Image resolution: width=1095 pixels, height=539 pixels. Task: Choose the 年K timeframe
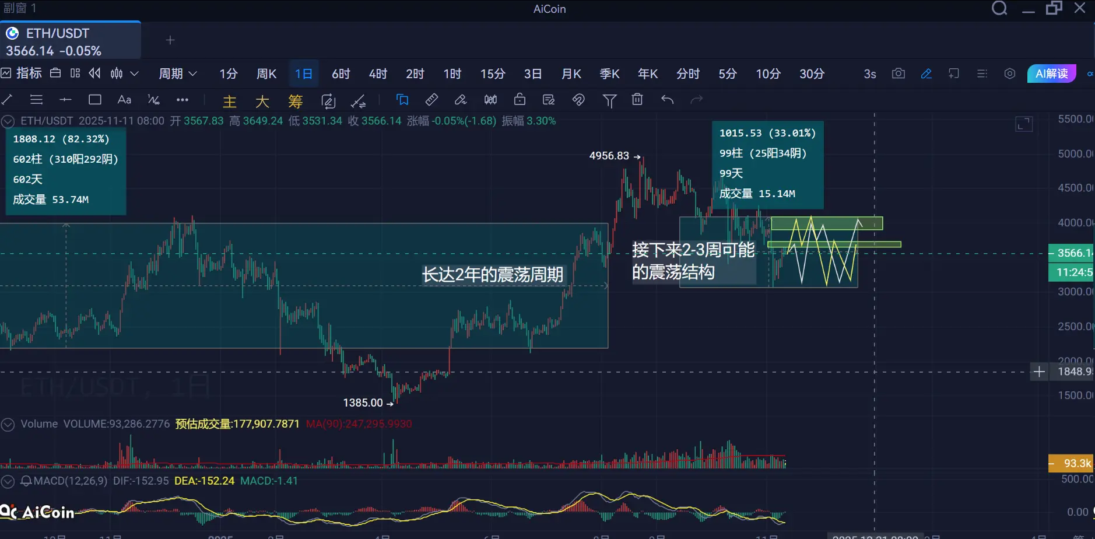[648, 73]
